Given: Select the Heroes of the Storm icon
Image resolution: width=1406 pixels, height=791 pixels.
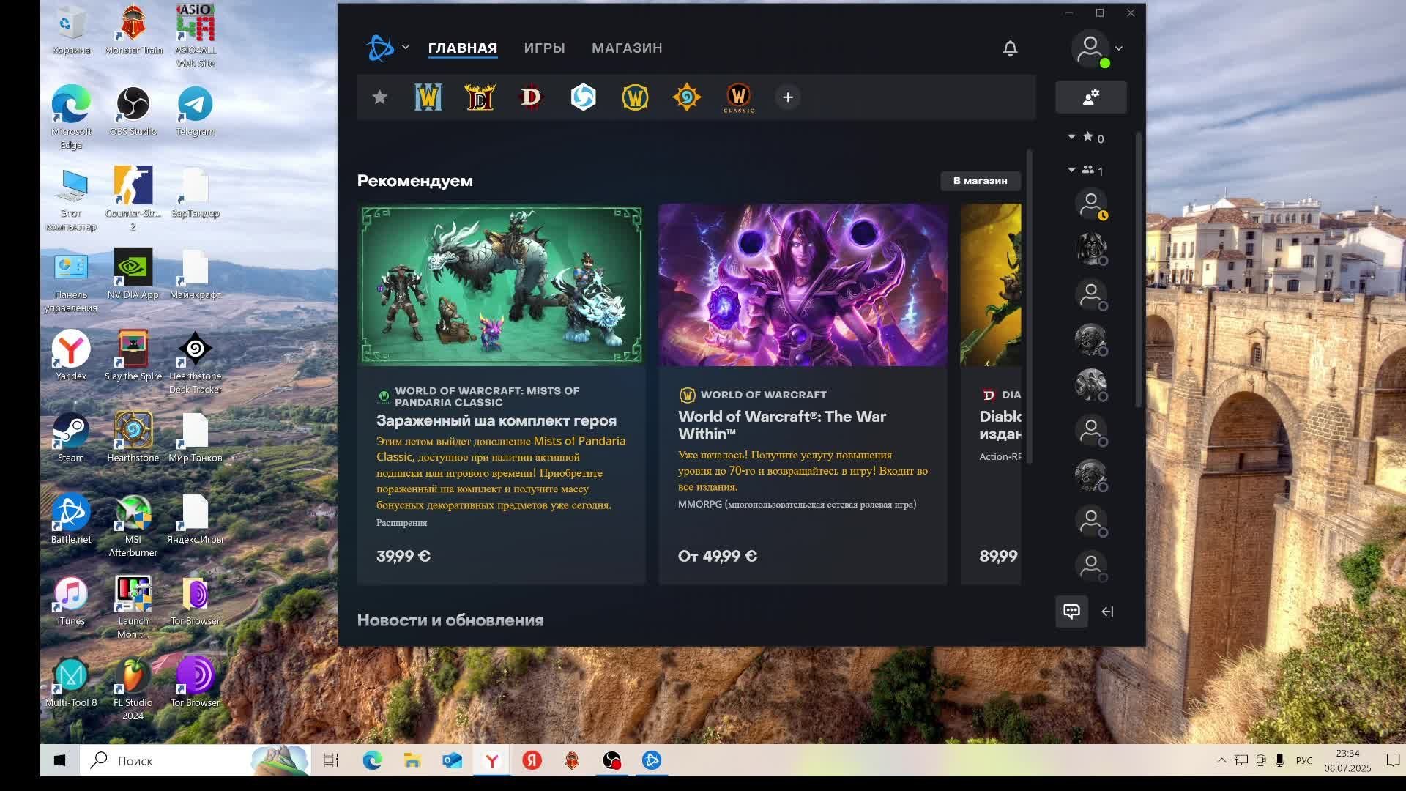Looking at the screenshot, I should (584, 97).
